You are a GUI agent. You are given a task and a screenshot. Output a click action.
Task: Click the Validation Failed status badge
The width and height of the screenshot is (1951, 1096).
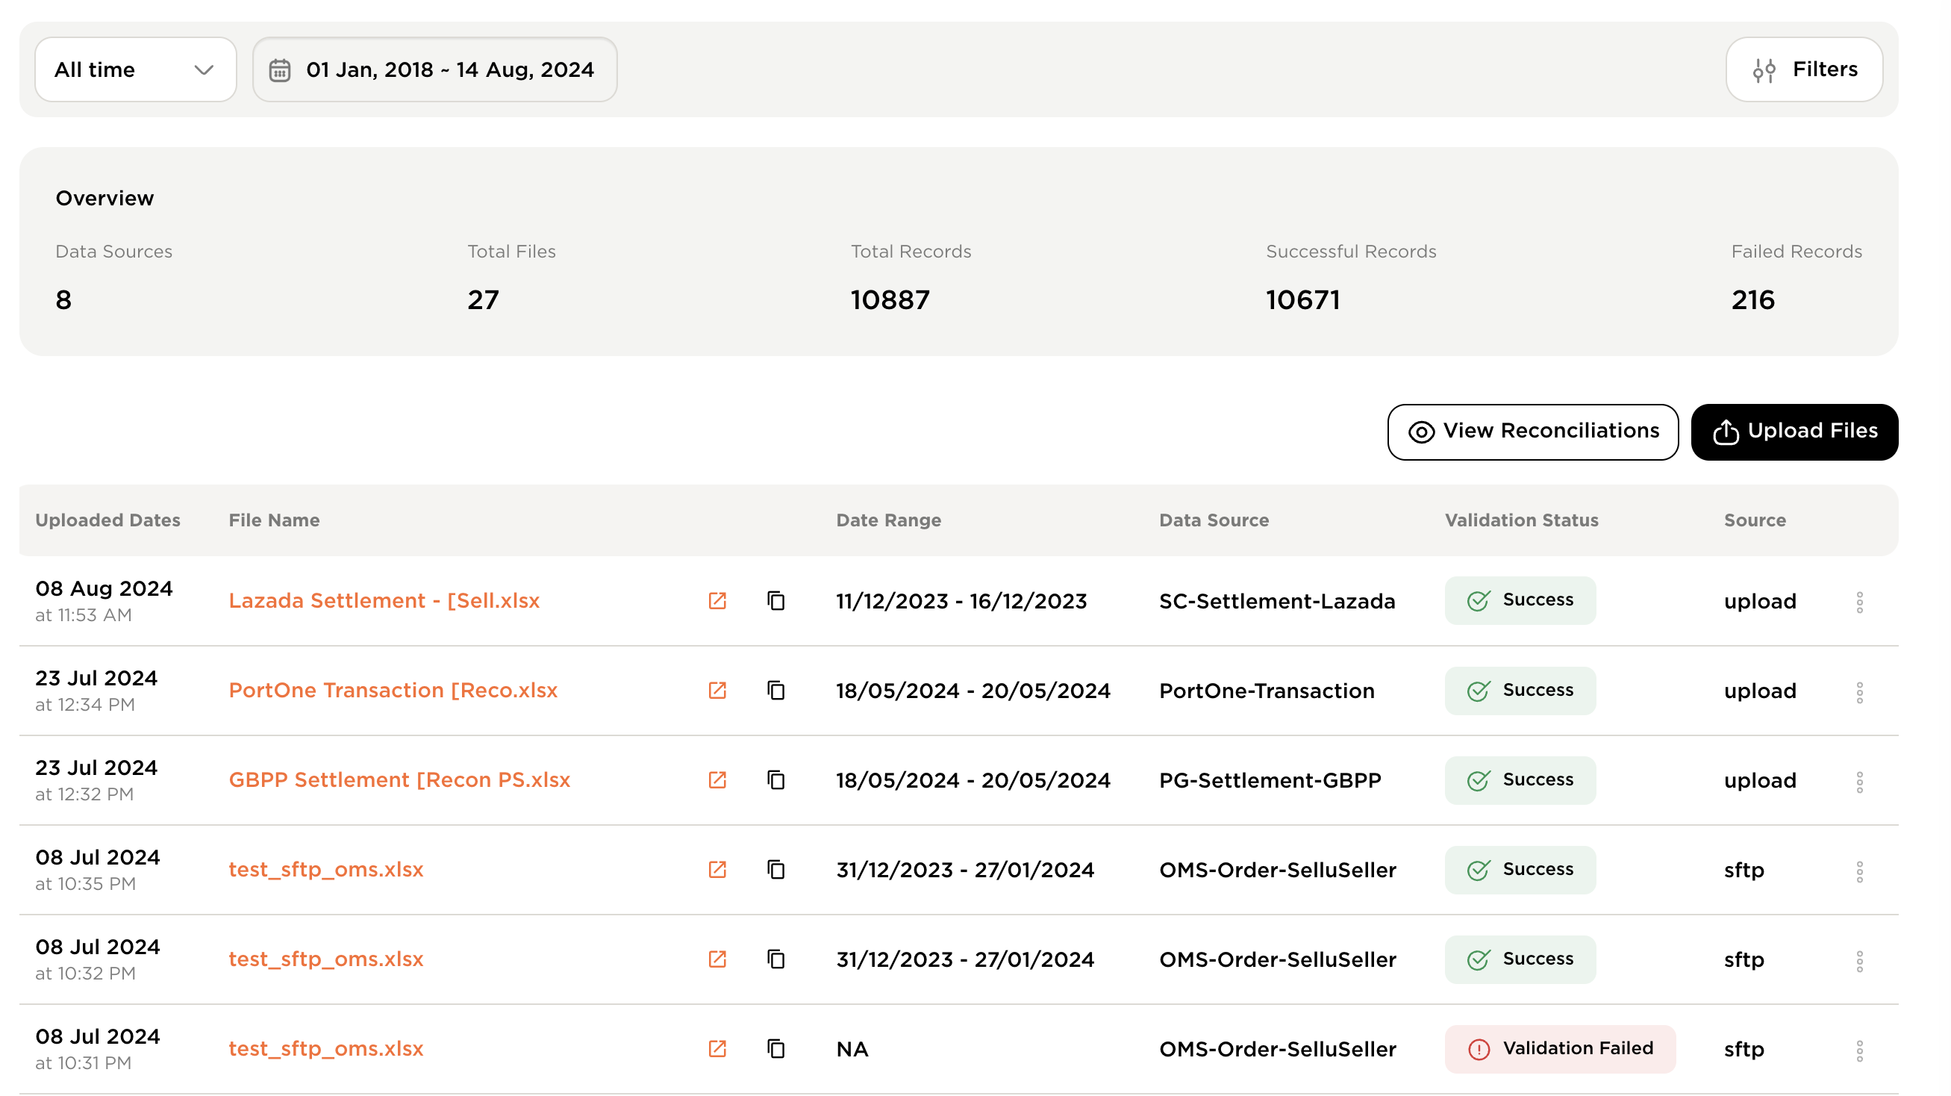[x=1559, y=1048]
